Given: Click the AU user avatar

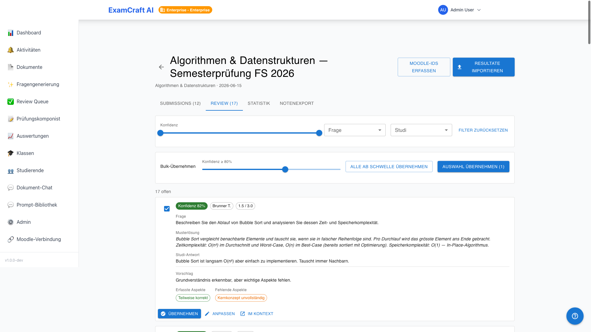Looking at the screenshot, I should click(x=443, y=10).
